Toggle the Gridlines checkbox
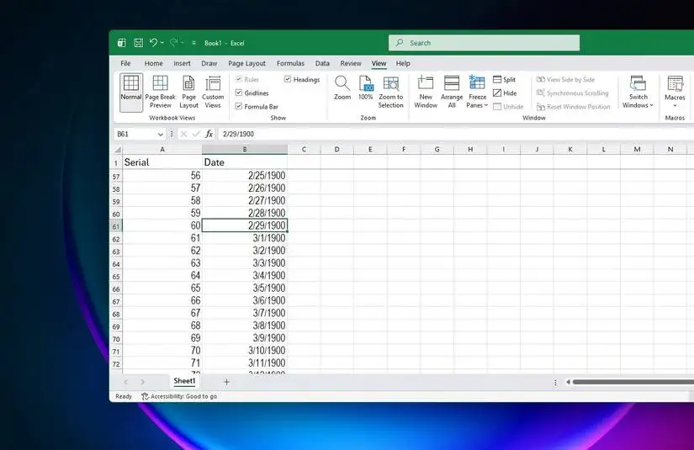Viewport: 694px width, 450px height. click(x=239, y=93)
